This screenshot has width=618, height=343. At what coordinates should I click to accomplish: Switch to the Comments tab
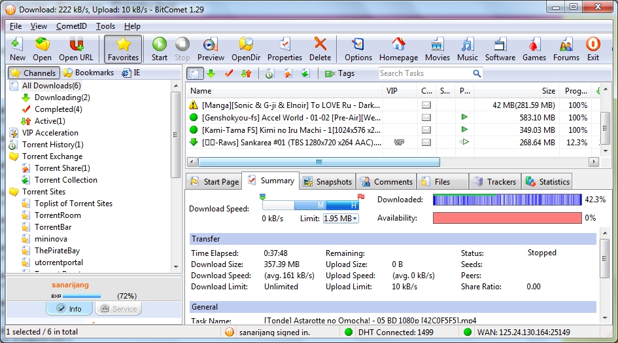(386, 181)
